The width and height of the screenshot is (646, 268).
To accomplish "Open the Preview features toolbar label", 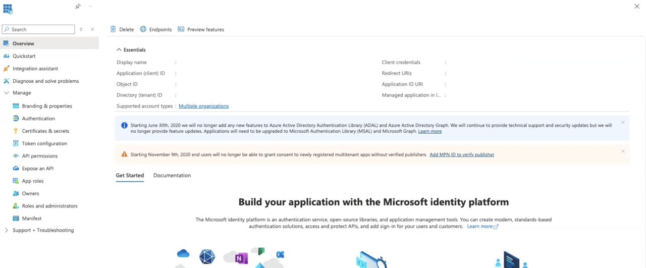I will [x=205, y=29].
